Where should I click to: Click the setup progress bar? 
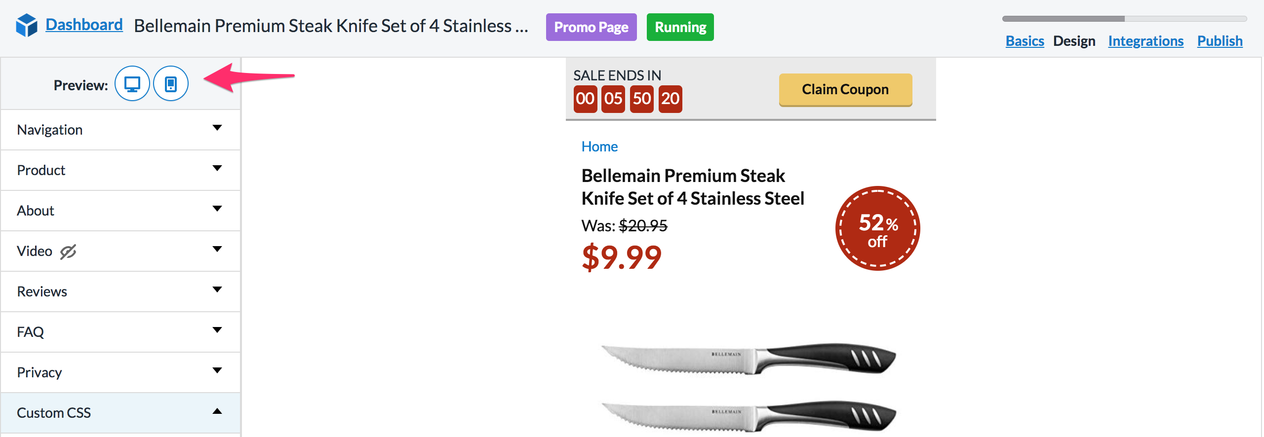point(1124,19)
